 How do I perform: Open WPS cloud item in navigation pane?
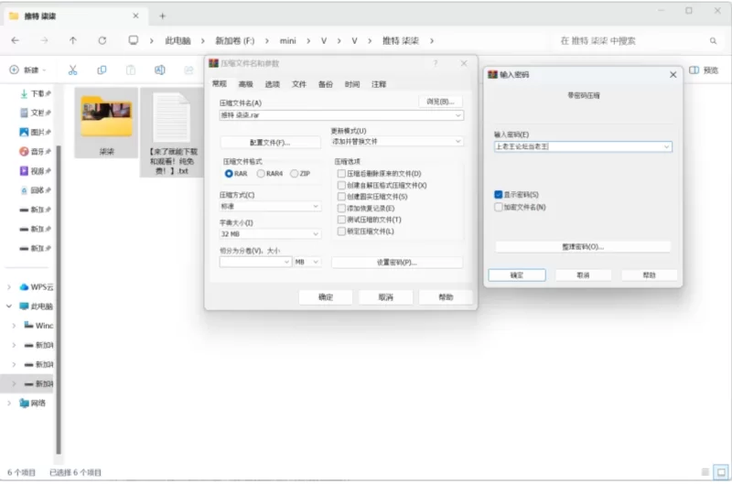[37, 287]
